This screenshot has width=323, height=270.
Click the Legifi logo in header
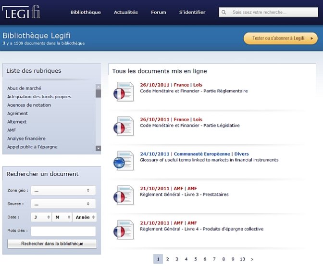21,12
